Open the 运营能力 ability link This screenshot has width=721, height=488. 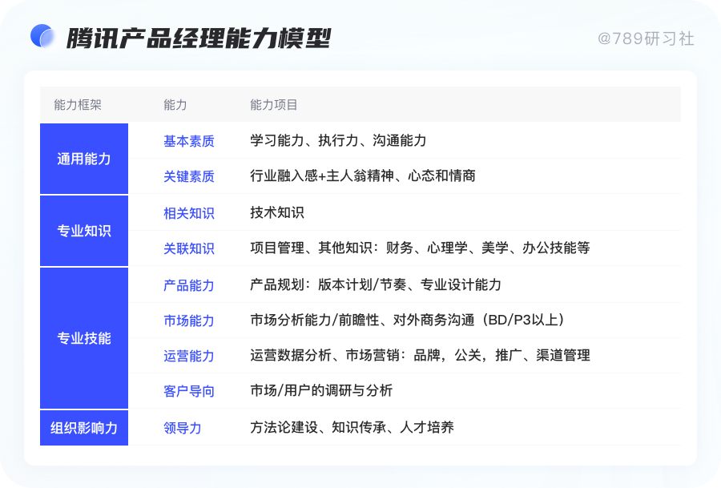coord(189,356)
